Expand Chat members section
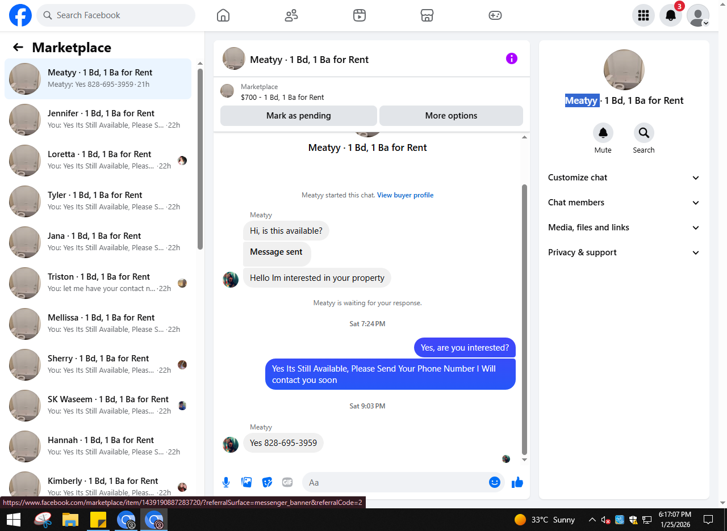The width and height of the screenshot is (727, 531). (x=624, y=203)
